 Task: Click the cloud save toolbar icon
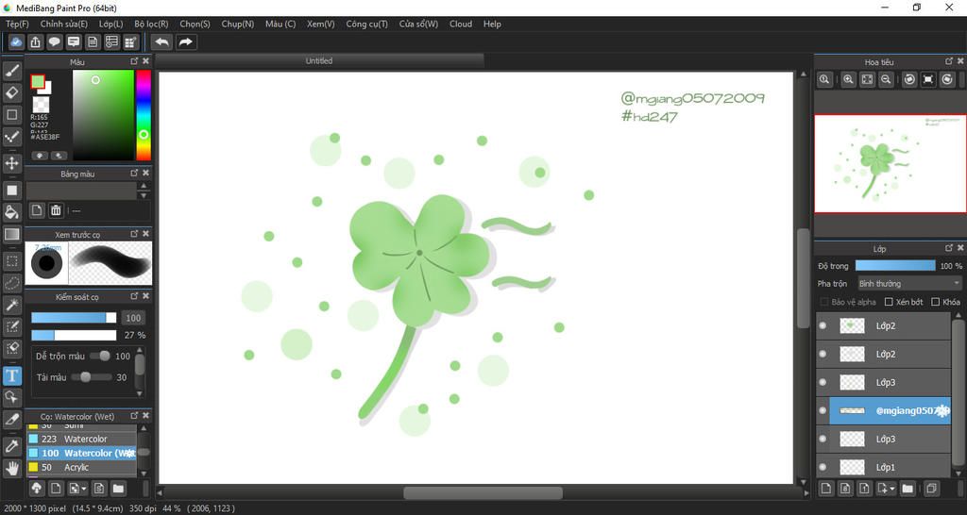click(17, 42)
